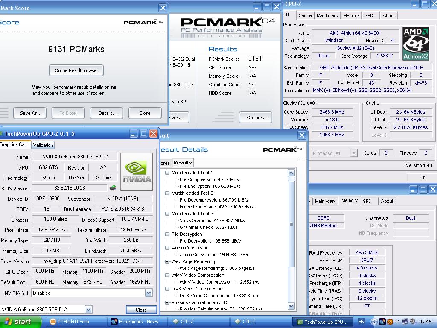Switch to Validation tab in GPU-Z
This screenshot has width=437, height=328.
click(43, 145)
